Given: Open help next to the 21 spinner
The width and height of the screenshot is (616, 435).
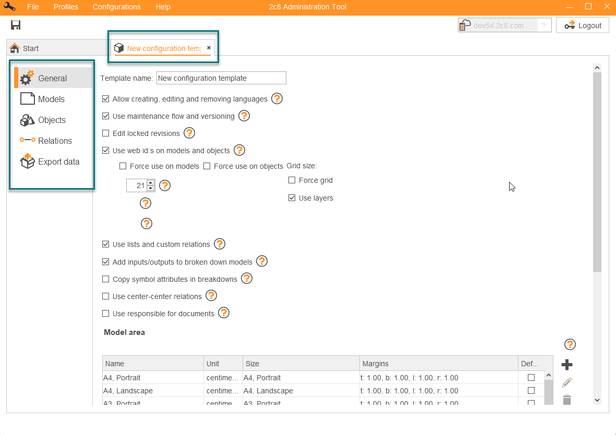Looking at the screenshot, I should [165, 185].
